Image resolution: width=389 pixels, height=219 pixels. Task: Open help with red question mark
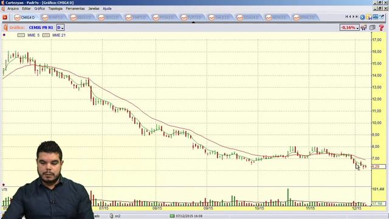[x=382, y=27]
